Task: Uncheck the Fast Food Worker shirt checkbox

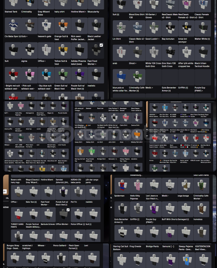Action: click(101, 45)
